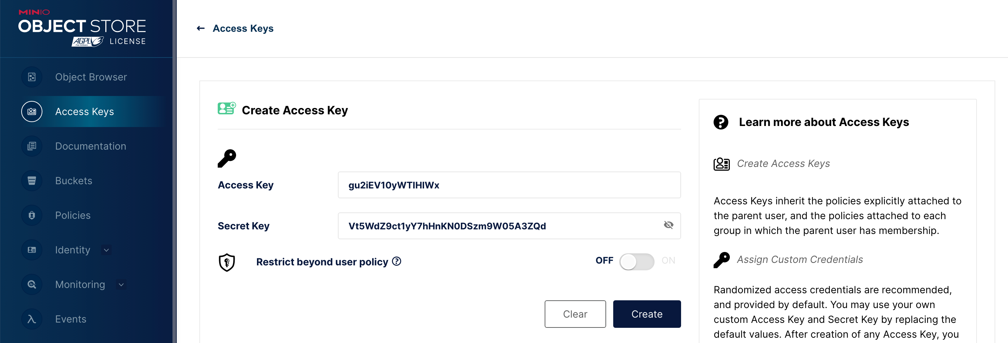Click the Object Browser sidebar icon
This screenshot has height=343, width=1008.
(x=32, y=77)
